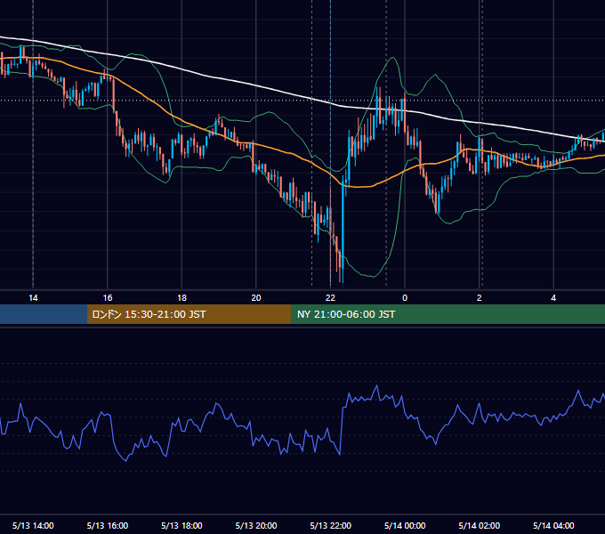Click hour label 22 on price chart axis
Viewport: 605px width, 534px height.
pos(331,298)
